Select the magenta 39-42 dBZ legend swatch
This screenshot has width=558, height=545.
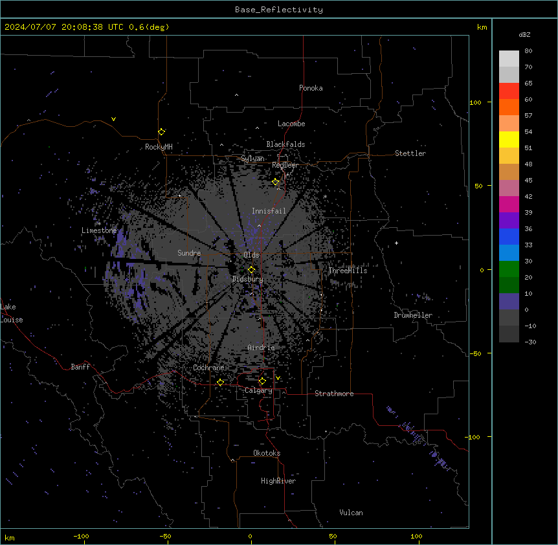(x=509, y=204)
